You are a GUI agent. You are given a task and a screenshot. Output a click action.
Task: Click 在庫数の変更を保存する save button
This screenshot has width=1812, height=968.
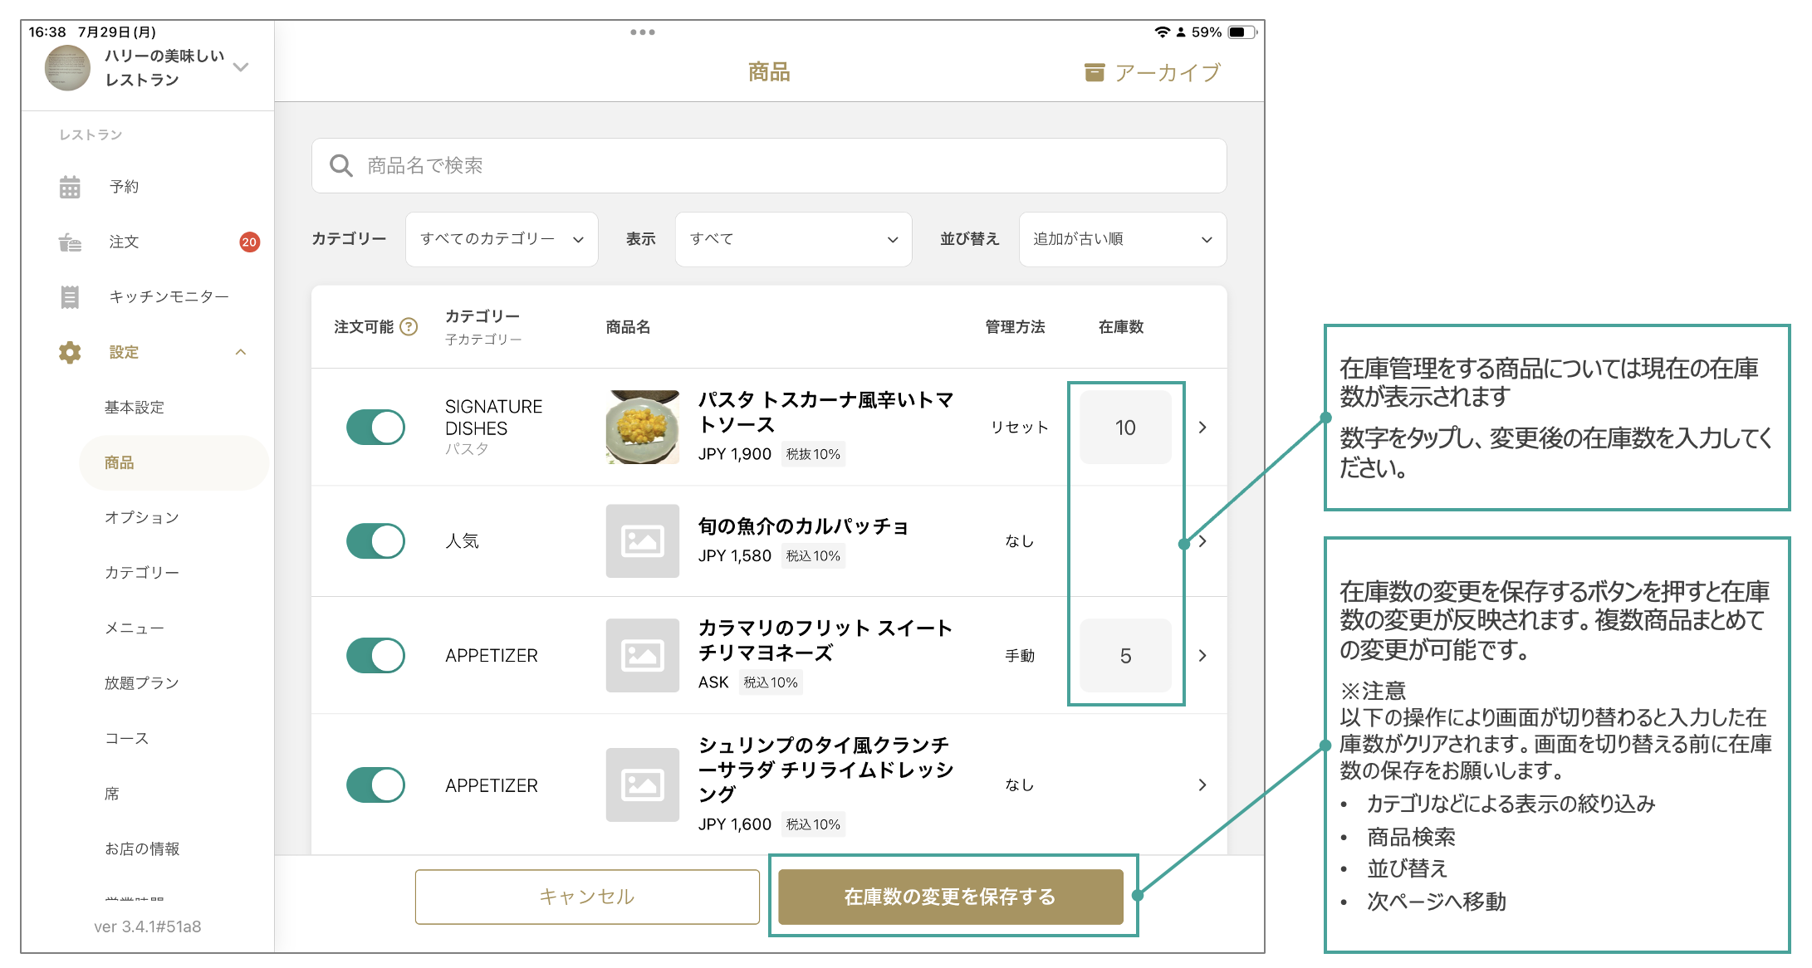click(949, 897)
